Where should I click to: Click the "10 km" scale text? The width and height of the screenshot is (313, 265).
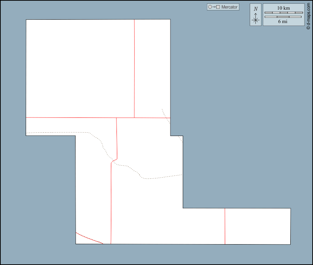point(283,8)
